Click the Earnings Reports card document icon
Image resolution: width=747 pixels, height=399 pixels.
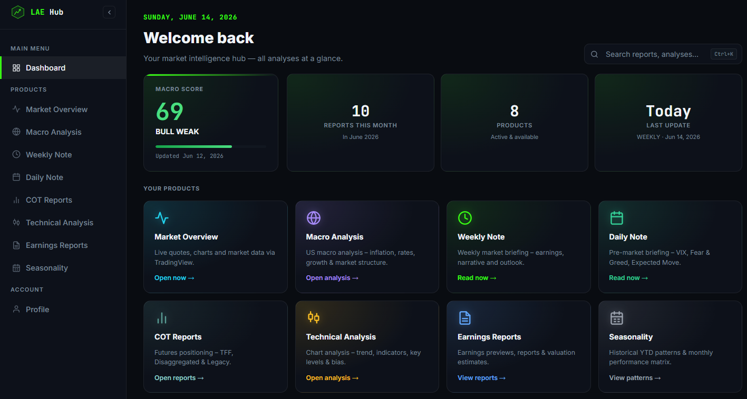(465, 318)
